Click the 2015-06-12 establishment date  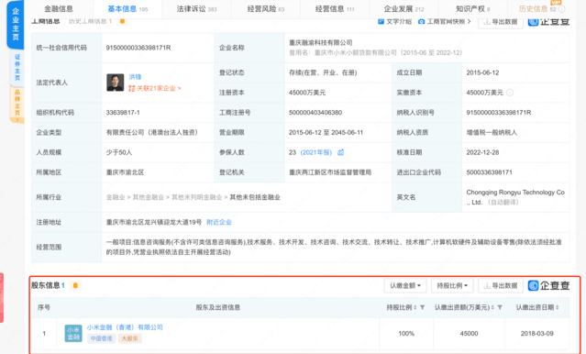[482, 72]
